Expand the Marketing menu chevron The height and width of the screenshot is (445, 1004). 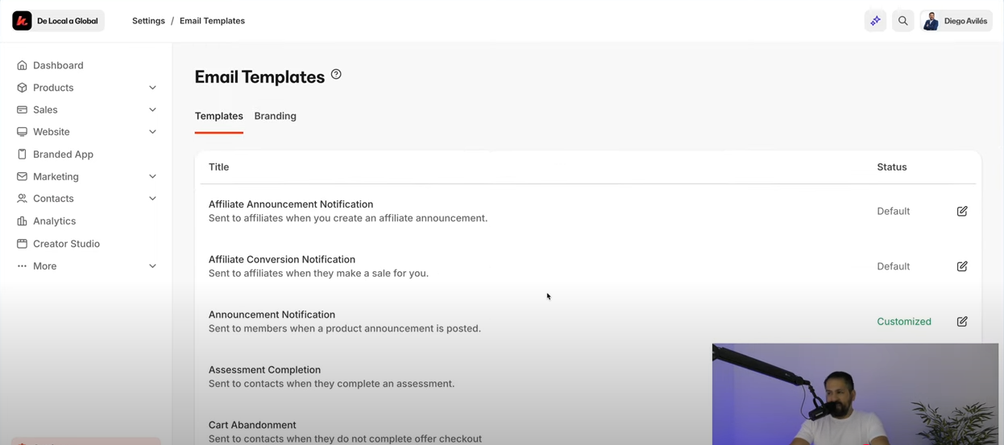(152, 176)
